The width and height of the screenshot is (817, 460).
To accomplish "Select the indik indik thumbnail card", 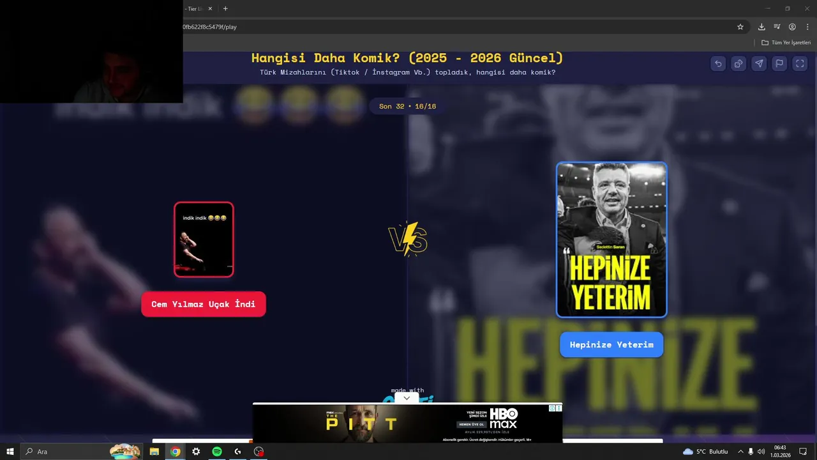I will [204, 240].
